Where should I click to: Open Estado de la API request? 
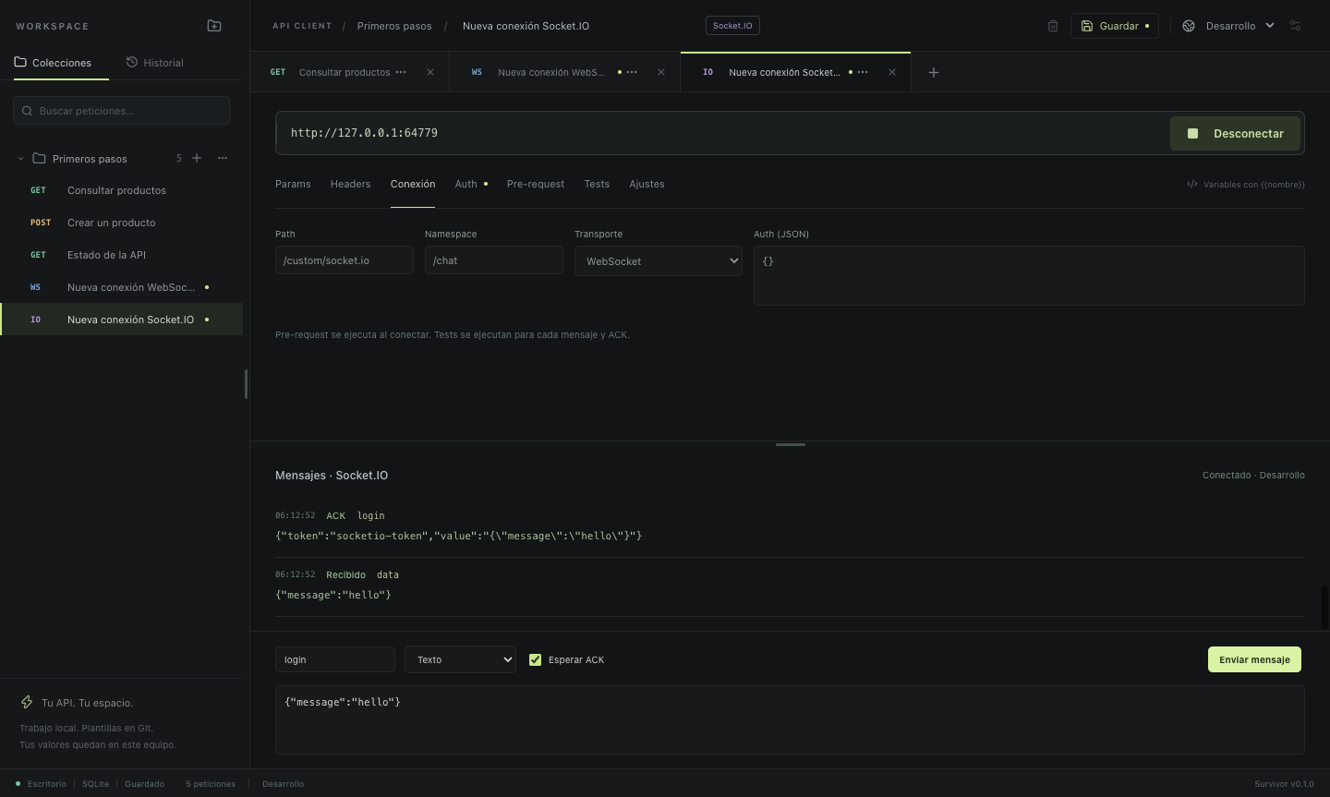pos(121,255)
